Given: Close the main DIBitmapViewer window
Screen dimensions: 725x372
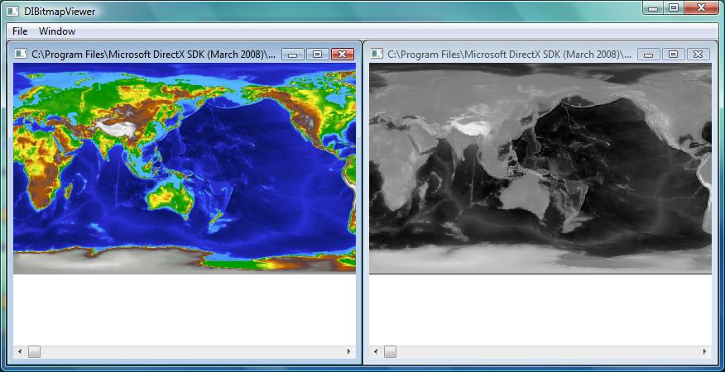Looking at the screenshot, I should (x=702, y=8).
